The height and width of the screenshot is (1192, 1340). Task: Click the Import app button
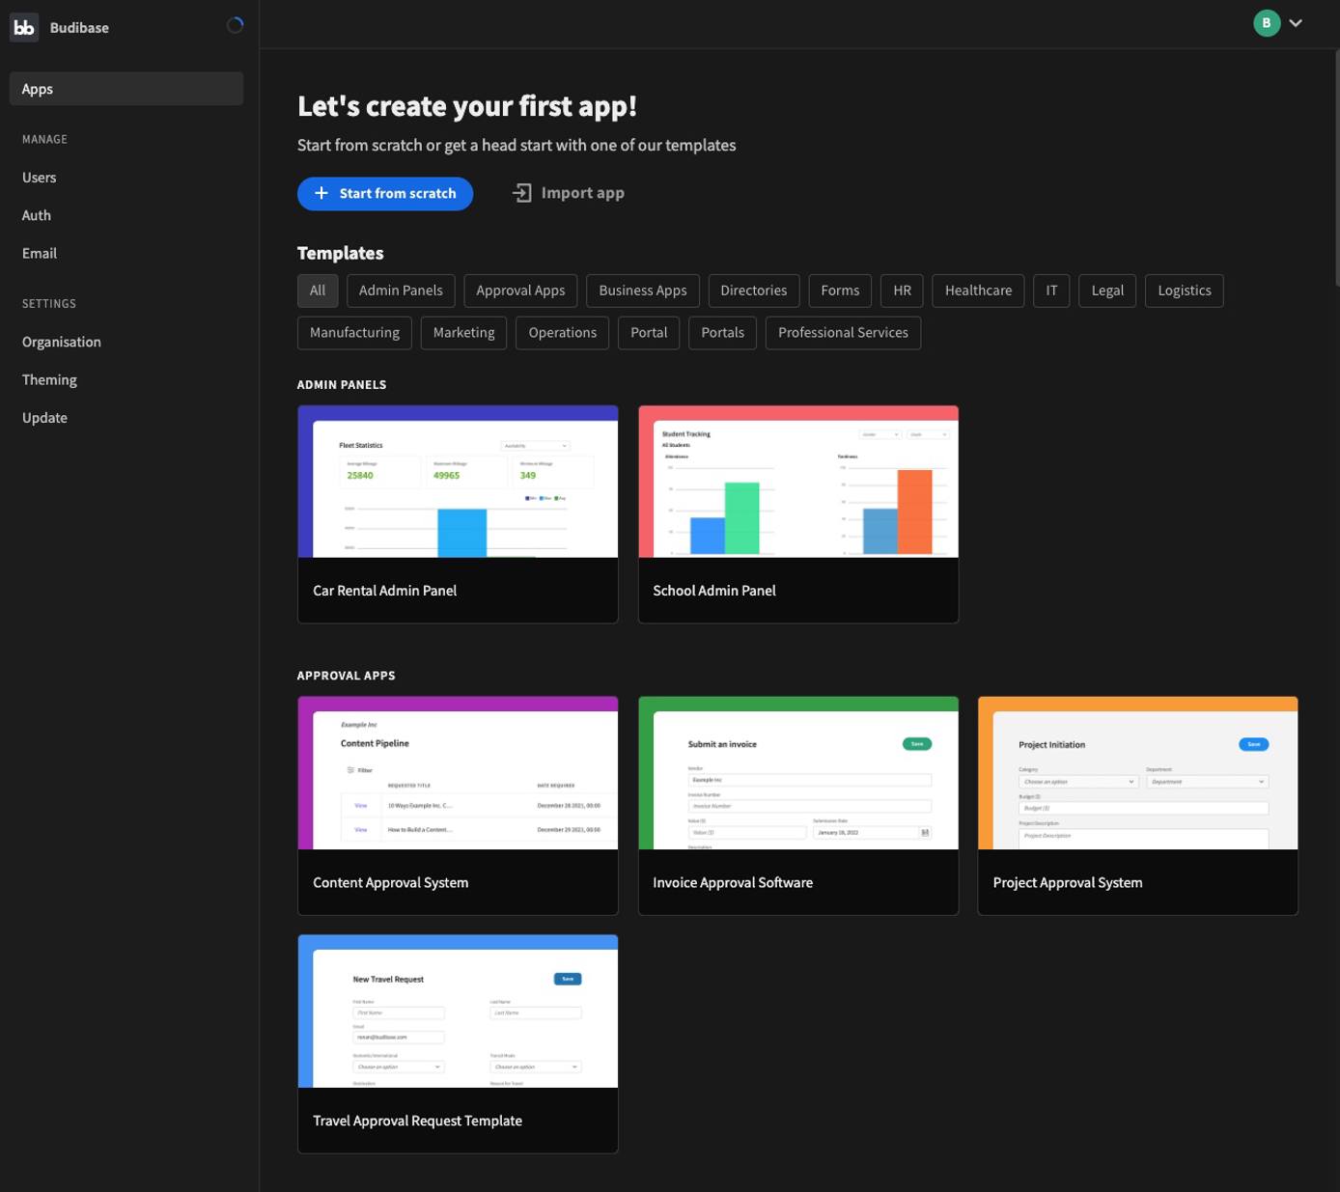tap(569, 192)
